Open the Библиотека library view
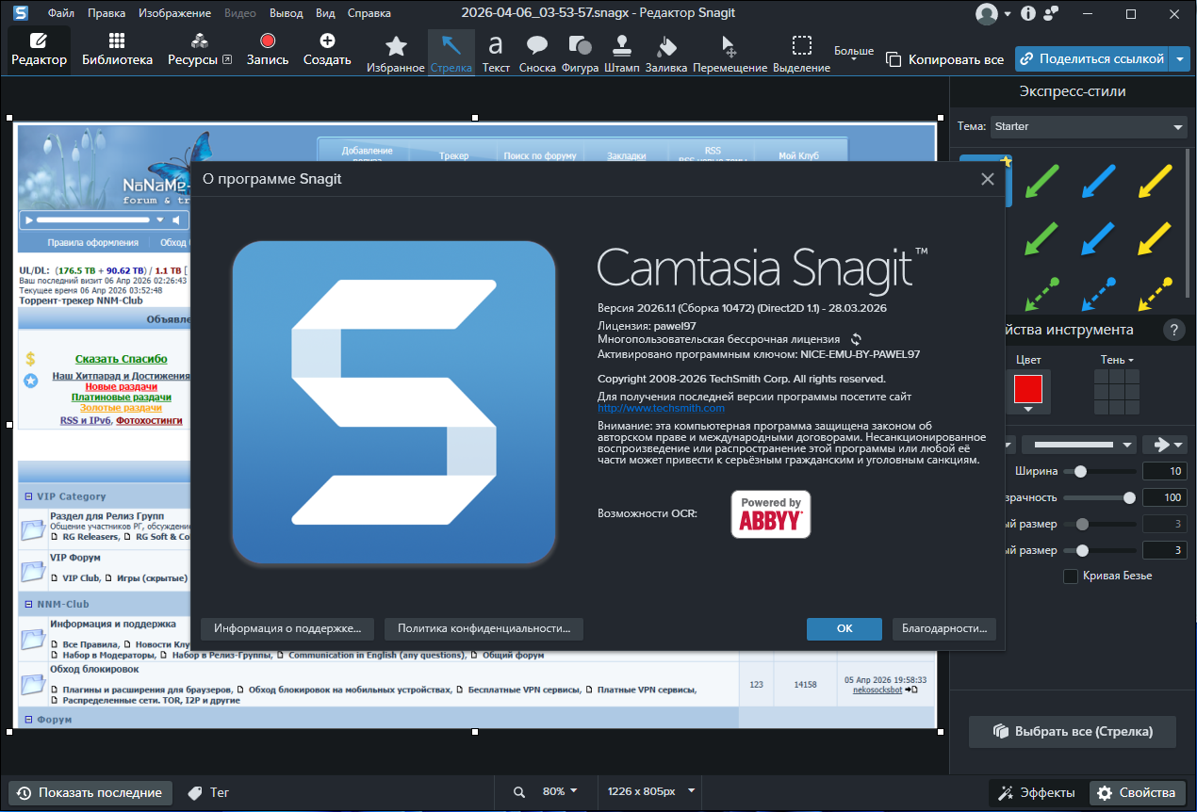1197x812 pixels. [117, 50]
